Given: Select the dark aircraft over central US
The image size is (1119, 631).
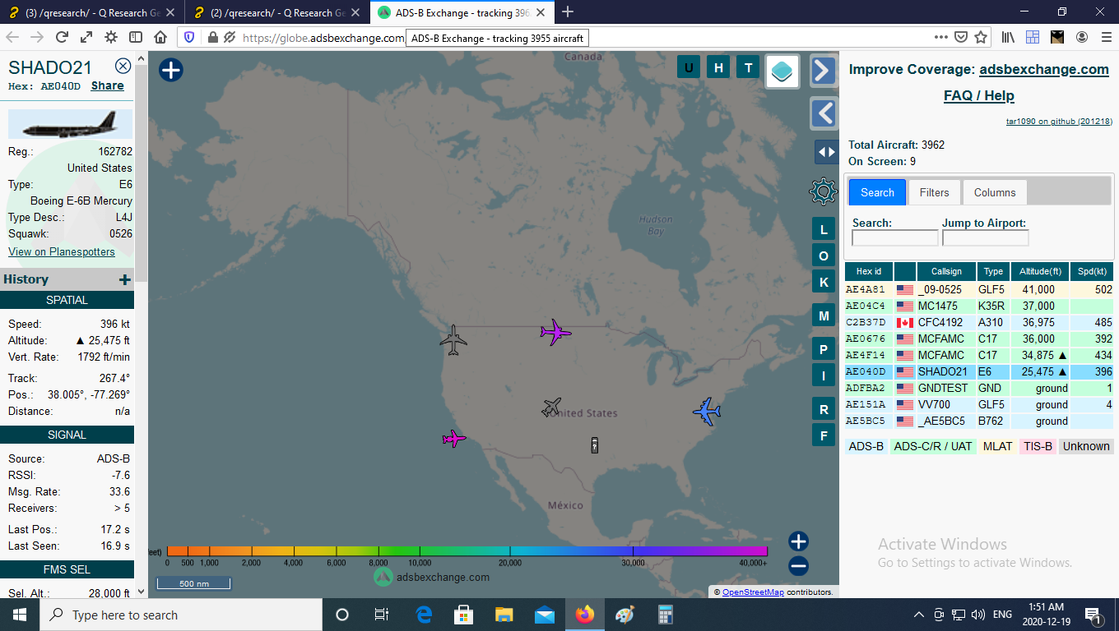Looking at the screenshot, I should 552,407.
